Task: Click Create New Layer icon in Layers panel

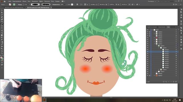Action: [174, 82]
